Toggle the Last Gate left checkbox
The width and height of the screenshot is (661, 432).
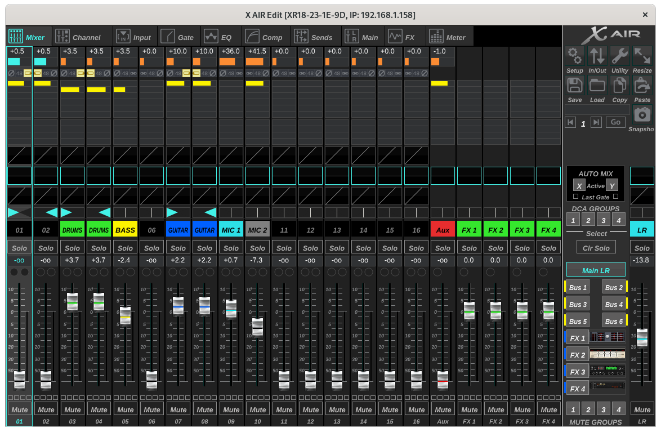[x=576, y=197]
